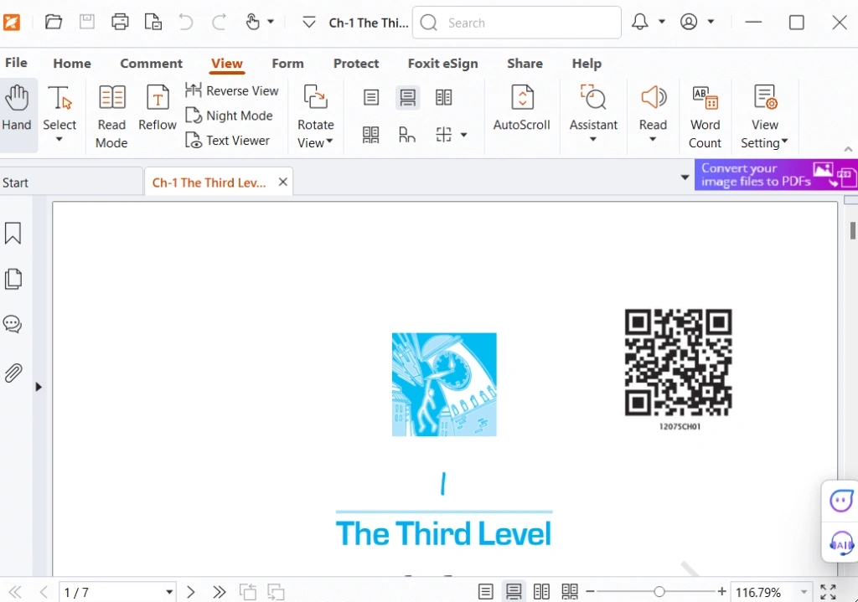Switch to the Home ribbon tab
The image size is (858, 602).
point(72,64)
